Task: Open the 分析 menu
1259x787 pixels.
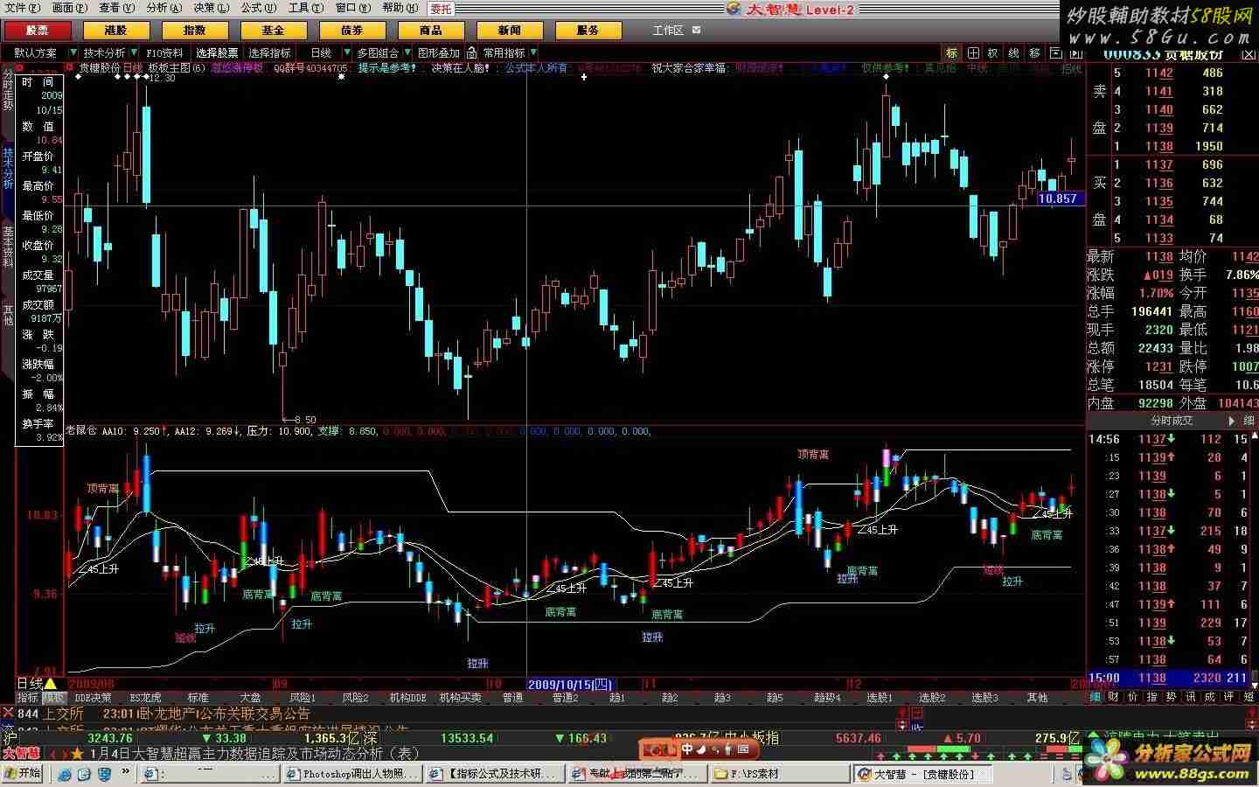Action: [163, 8]
